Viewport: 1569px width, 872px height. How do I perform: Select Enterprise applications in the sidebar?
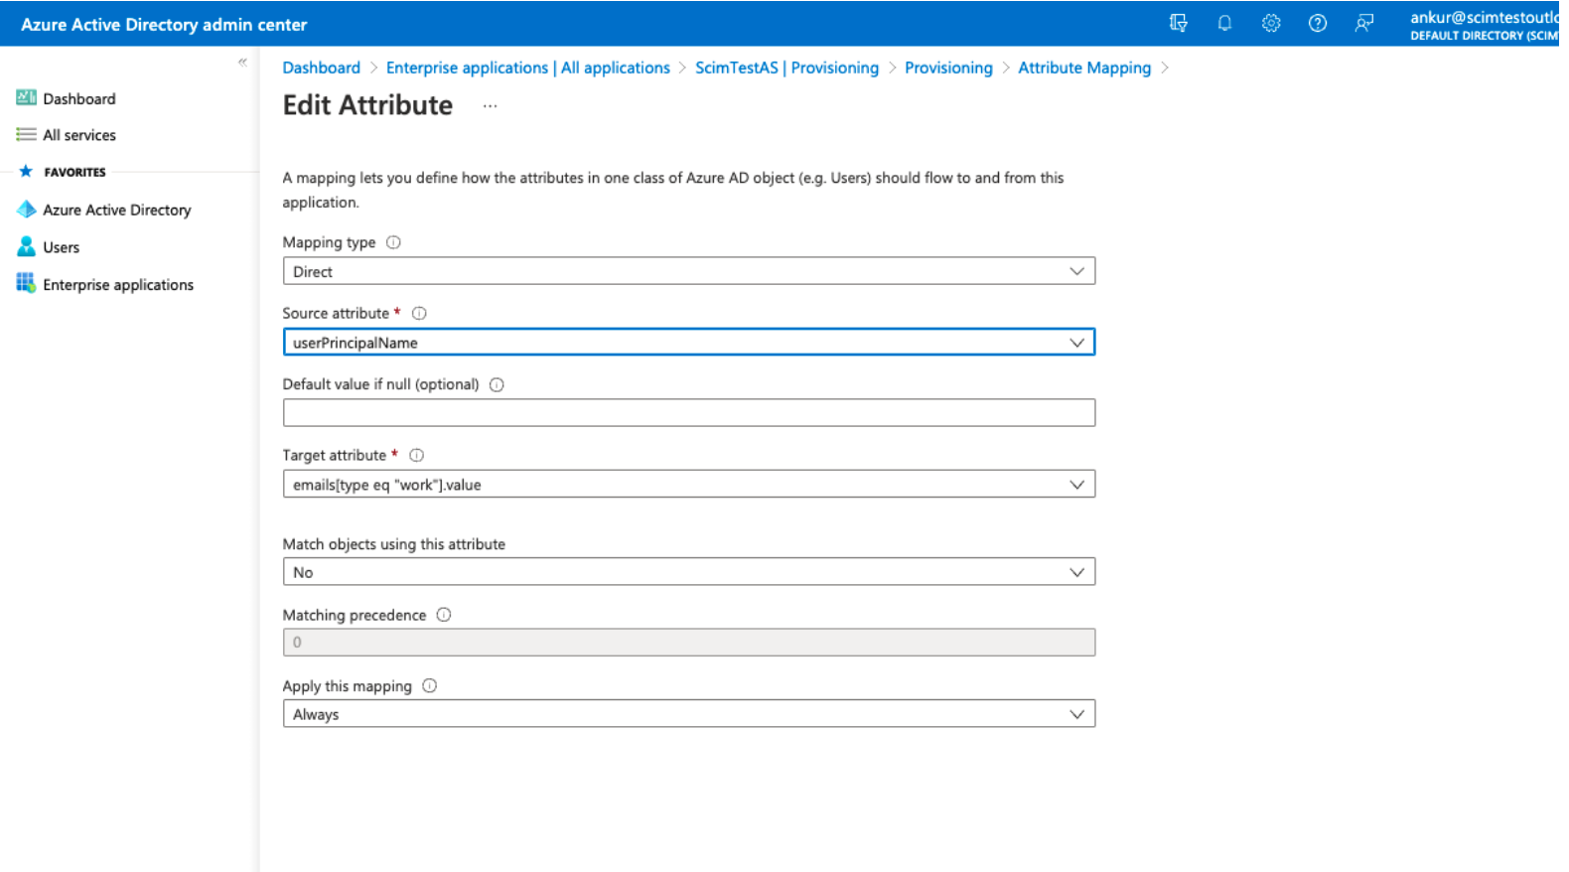[x=117, y=285]
